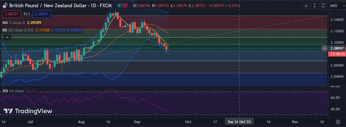This screenshot has width=346, height=127.
Task: Click the 2.06000 price scale label
Action: 337,65
